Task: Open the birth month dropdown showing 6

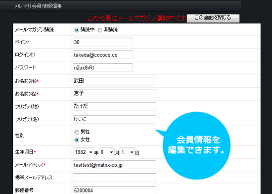Action: [x=107, y=152]
